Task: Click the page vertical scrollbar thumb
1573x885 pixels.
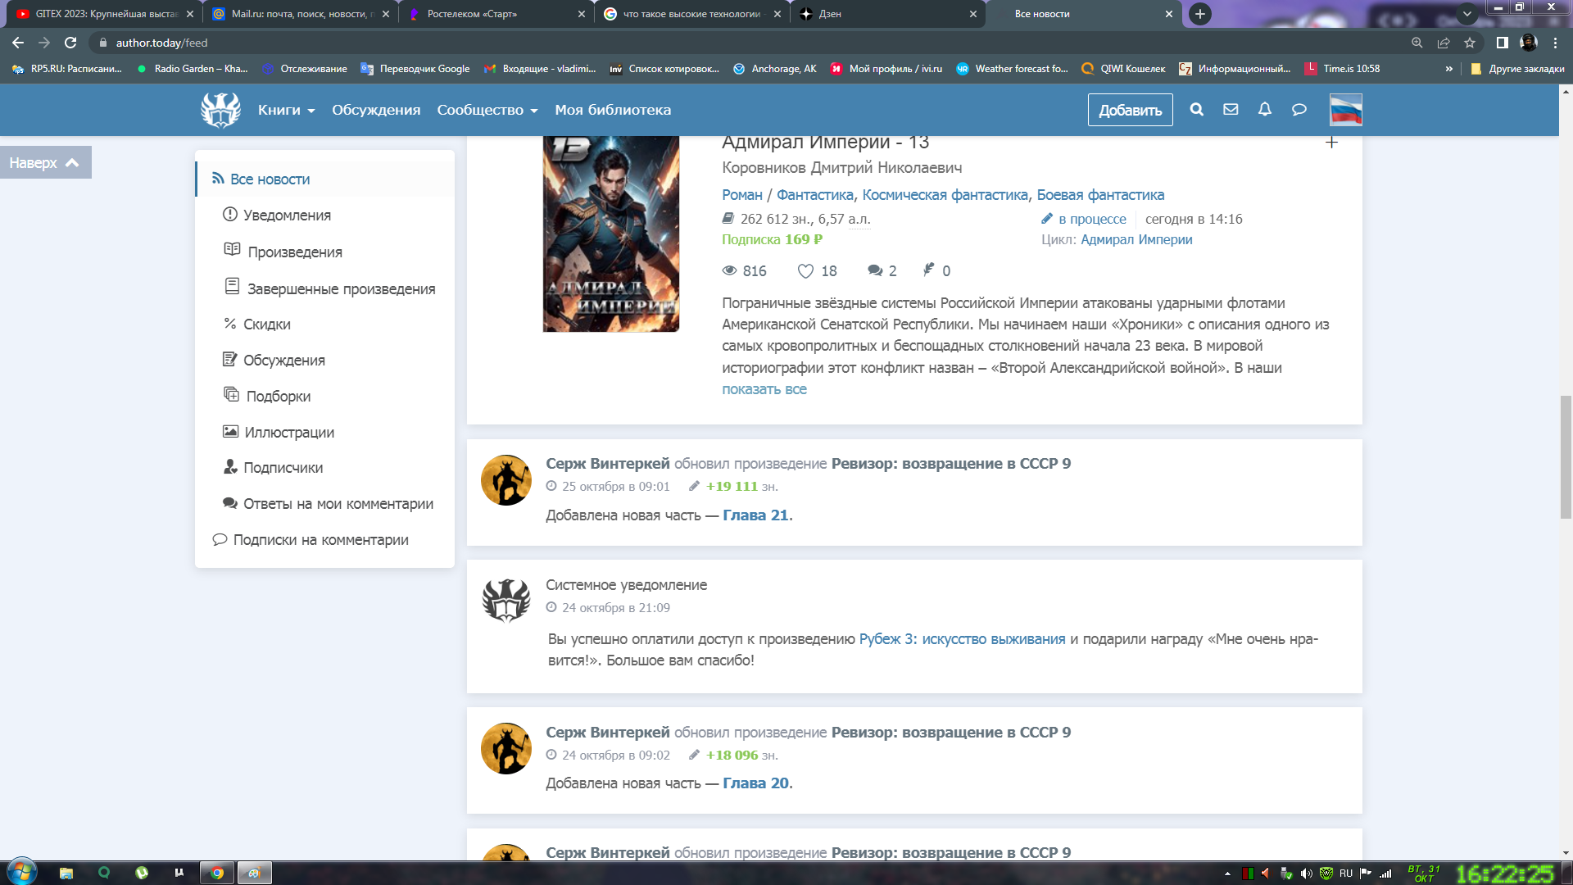Action: point(1566,456)
